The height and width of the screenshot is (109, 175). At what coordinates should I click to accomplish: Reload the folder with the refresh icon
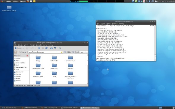(x=47, y=48)
